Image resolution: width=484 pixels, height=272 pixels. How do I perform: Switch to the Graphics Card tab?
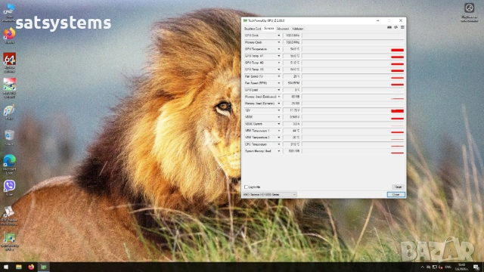point(253,29)
